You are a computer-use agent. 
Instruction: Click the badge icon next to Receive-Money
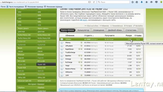[81, 69]
